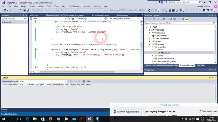Open the Show output from dropdown
The width and height of the screenshot is (218, 122).
pos(43,81)
